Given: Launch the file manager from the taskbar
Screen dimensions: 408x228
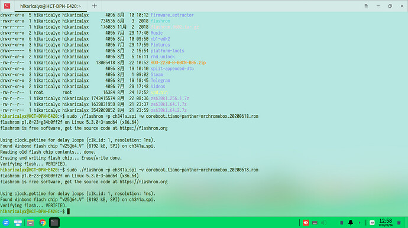Looking at the screenshot, I should 30,223.
